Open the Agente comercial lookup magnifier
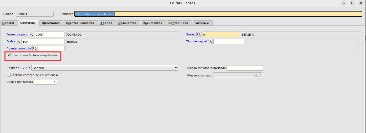This screenshot has width=366, height=133. coord(35,48)
